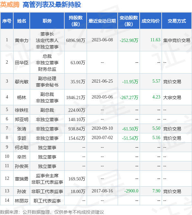Click the date 2021-06-25

(102, 81)
